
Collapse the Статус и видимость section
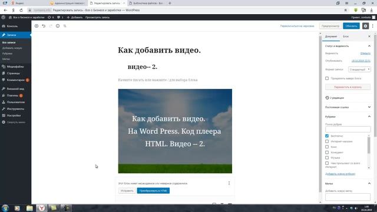[348, 46]
